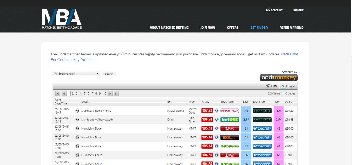Screen dimensions: 352x165
Task: Click Betfair logo in the 888sport row
Action: (x=262, y=137)
